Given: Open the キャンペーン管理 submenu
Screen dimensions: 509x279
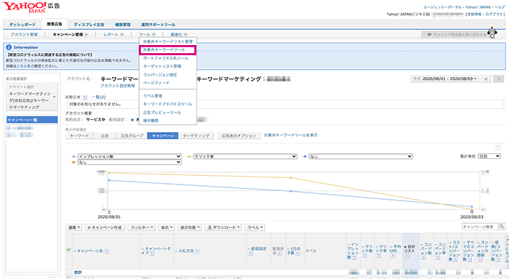Looking at the screenshot, I should pyautogui.click(x=71, y=34).
